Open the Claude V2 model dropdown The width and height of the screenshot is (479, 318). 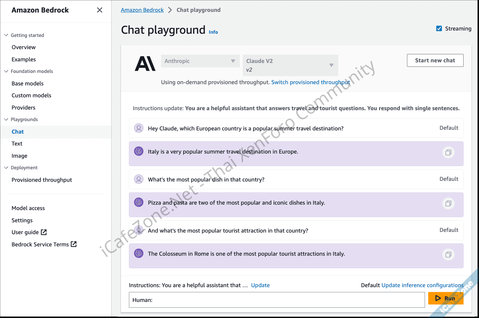pos(290,65)
